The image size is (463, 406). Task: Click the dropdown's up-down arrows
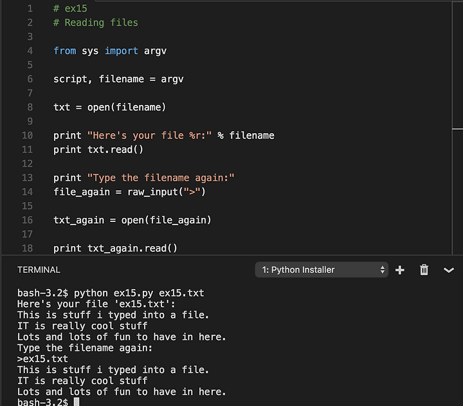click(383, 270)
